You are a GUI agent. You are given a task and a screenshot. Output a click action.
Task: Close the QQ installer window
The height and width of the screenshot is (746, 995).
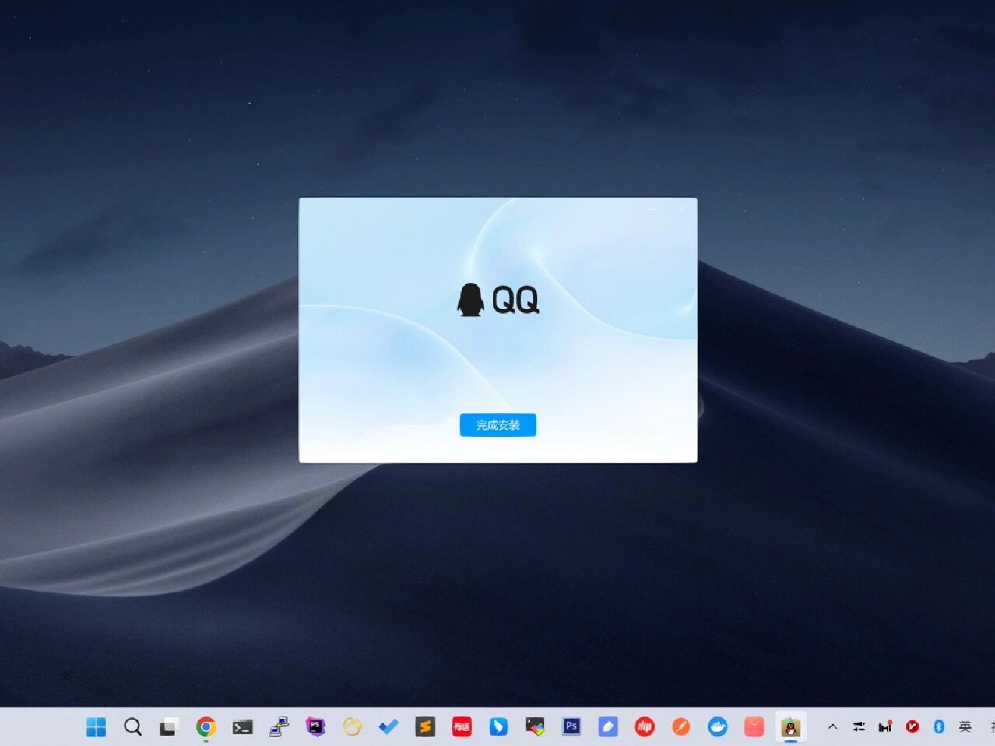(x=683, y=209)
